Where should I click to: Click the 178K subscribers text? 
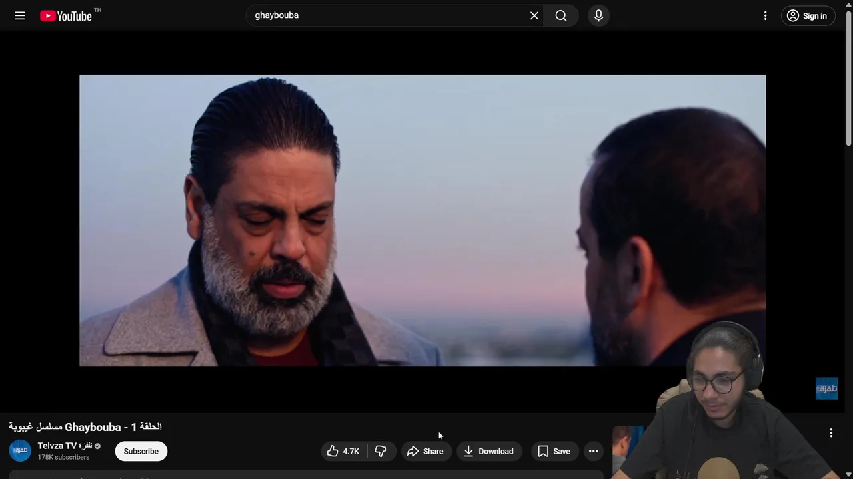[63, 458]
